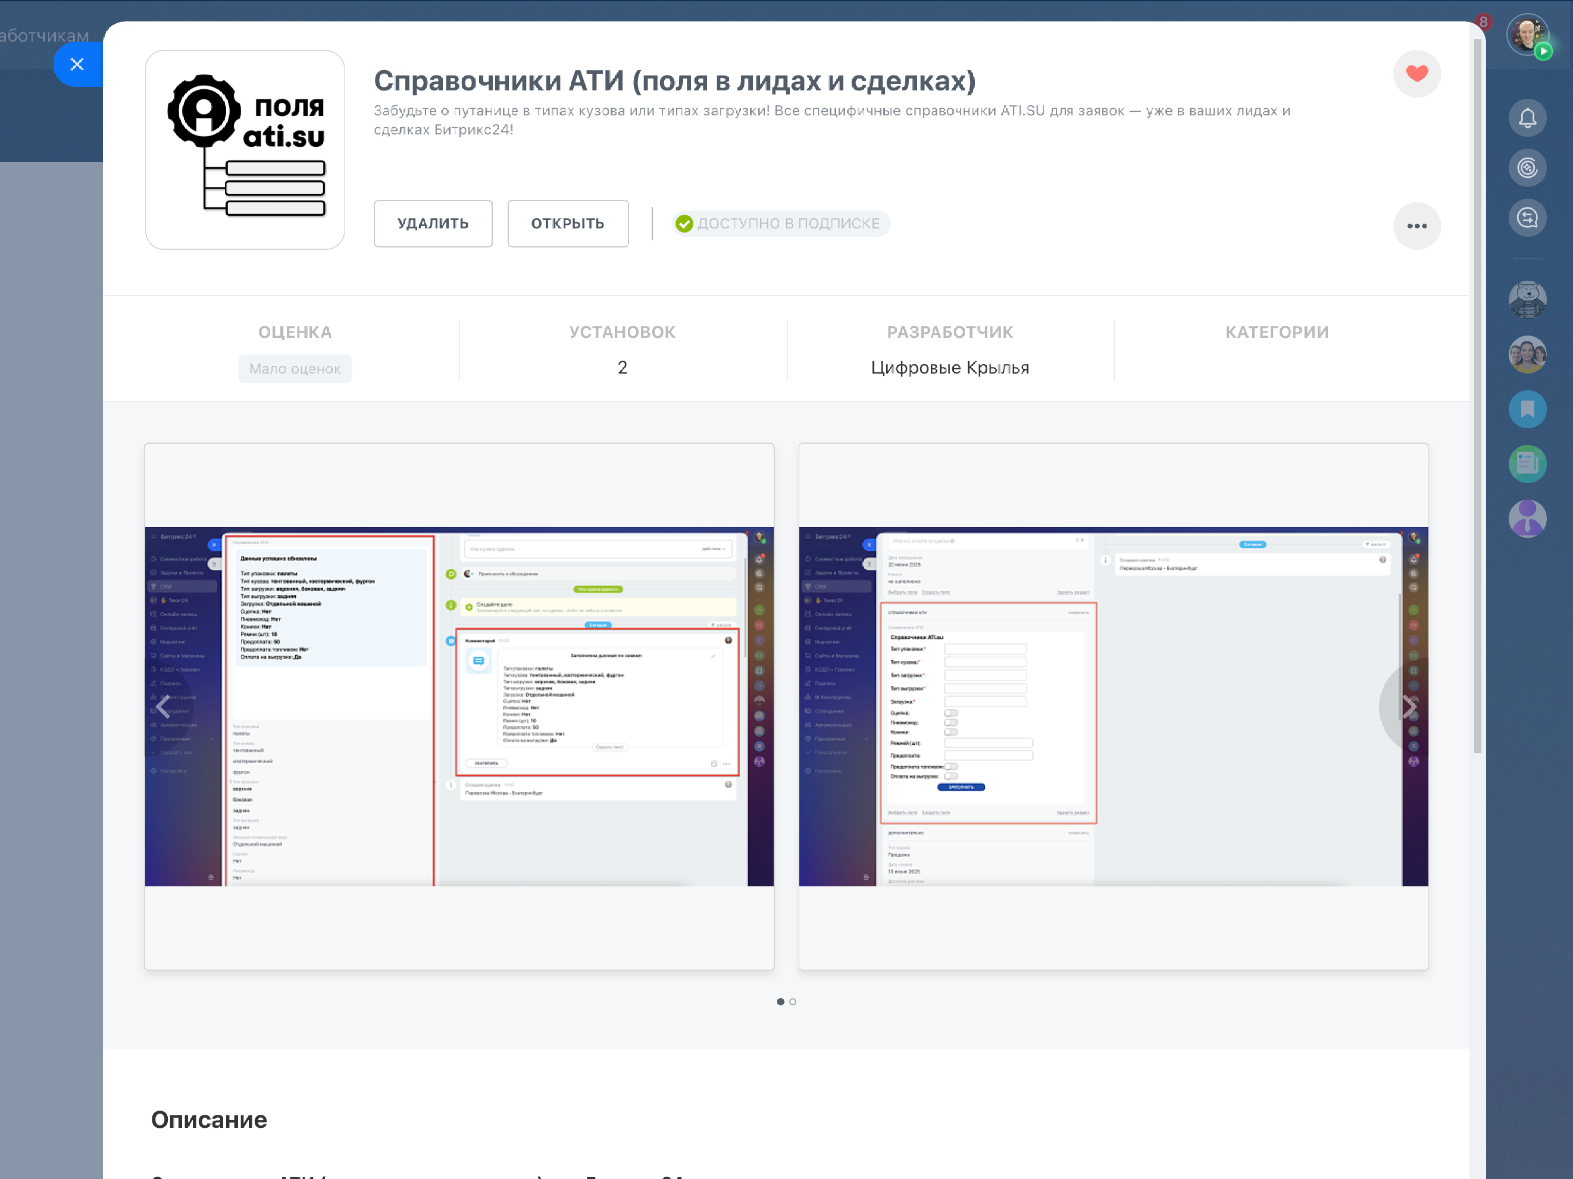Image resolution: width=1573 pixels, height=1179 pixels.
Task: Click the Открыть button
Action: (567, 223)
